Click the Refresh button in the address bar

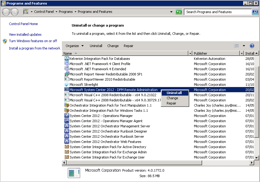(179, 12)
